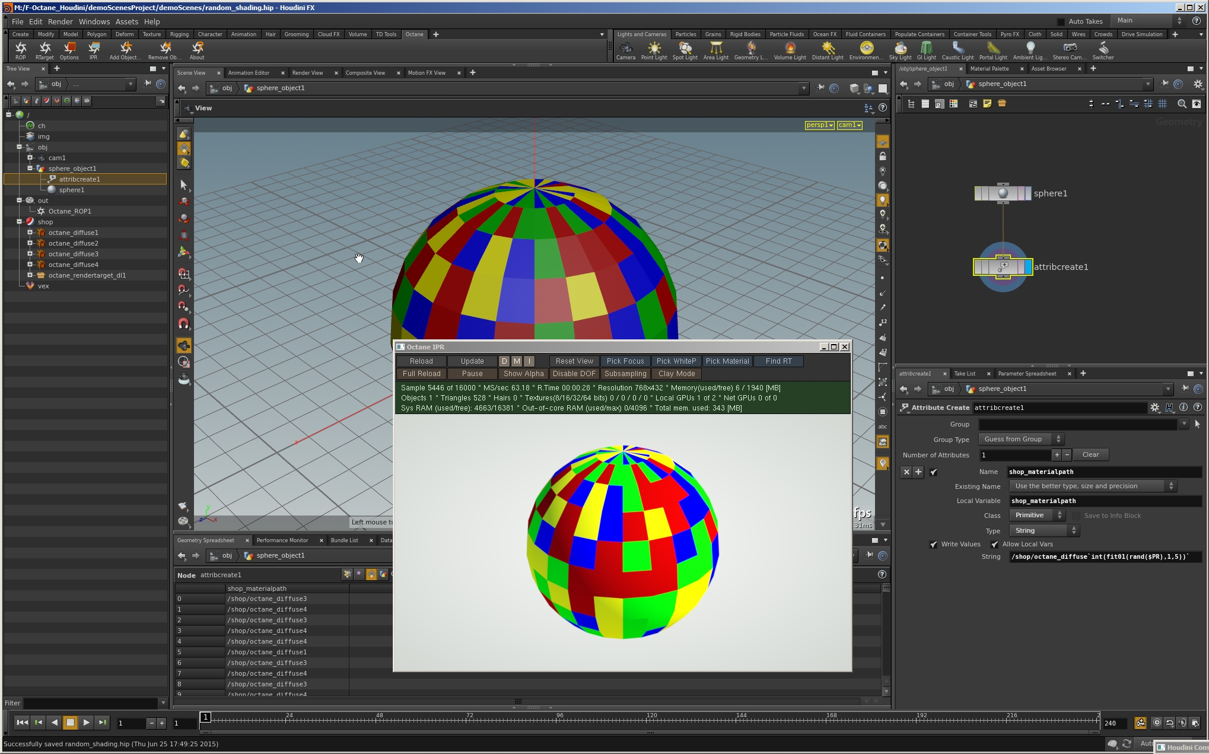Screen dimensions: 1209x754
Task: Click the Clay Mode button
Action: 676,374
